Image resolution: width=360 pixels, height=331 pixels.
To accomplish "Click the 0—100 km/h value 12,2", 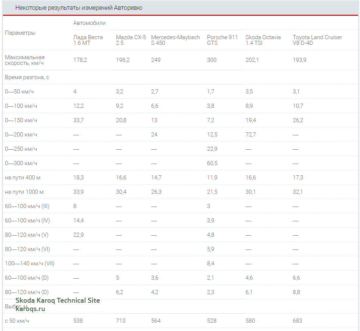I will pos(79,106).
